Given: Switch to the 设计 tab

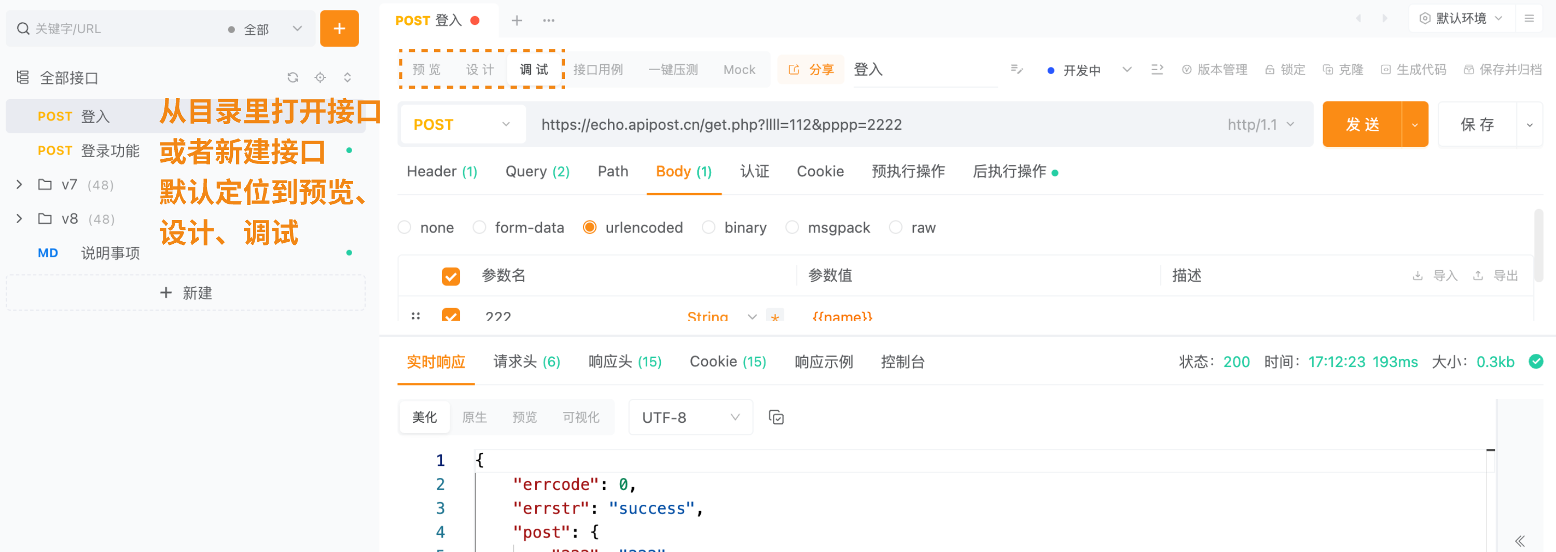Looking at the screenshot, I should [480, 70].
